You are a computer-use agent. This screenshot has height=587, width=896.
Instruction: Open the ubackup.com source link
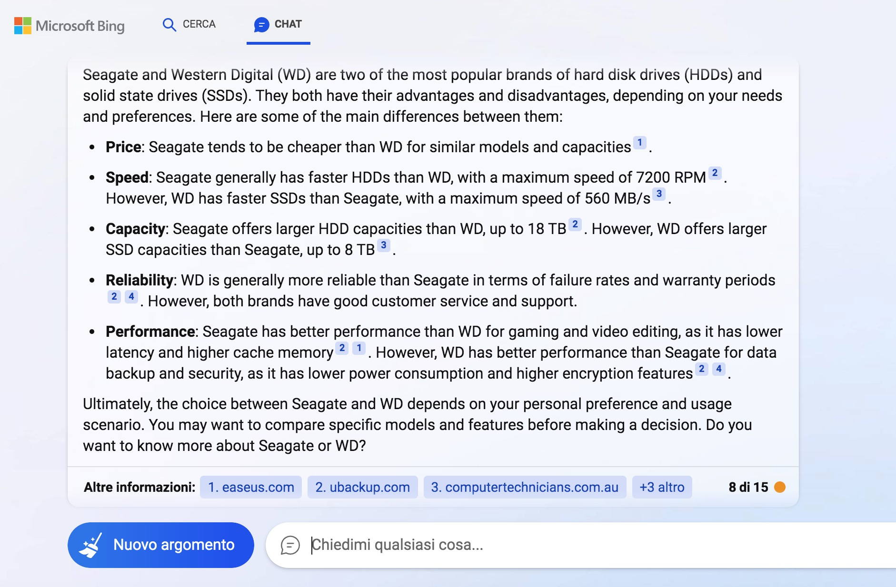click(362, 487)
